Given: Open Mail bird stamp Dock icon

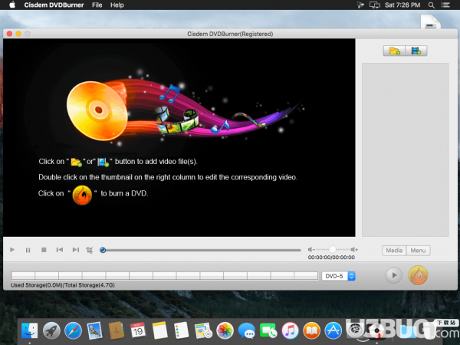Looking at the screenshot, I should pyautogui.click(x=95, y=330).
